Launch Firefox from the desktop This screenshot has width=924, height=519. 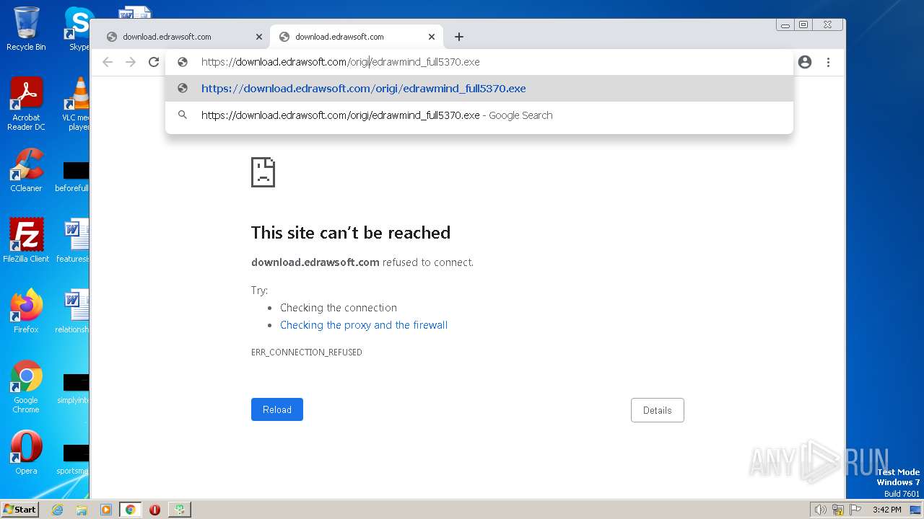(x=26, y=311)
